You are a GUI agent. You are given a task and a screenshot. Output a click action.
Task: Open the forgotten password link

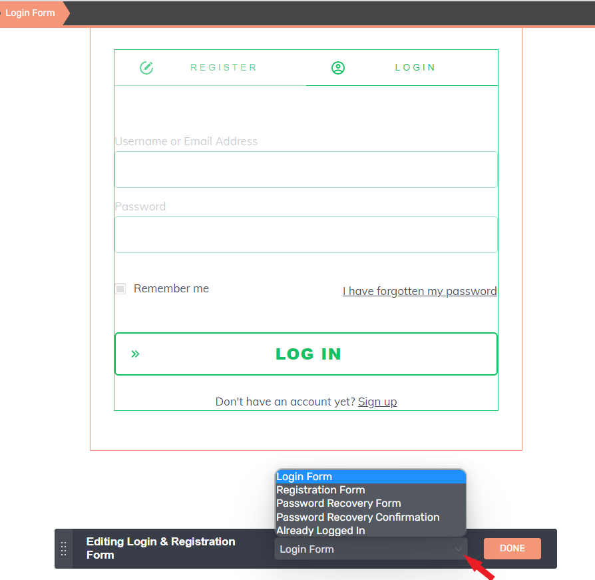pos(420,291)
